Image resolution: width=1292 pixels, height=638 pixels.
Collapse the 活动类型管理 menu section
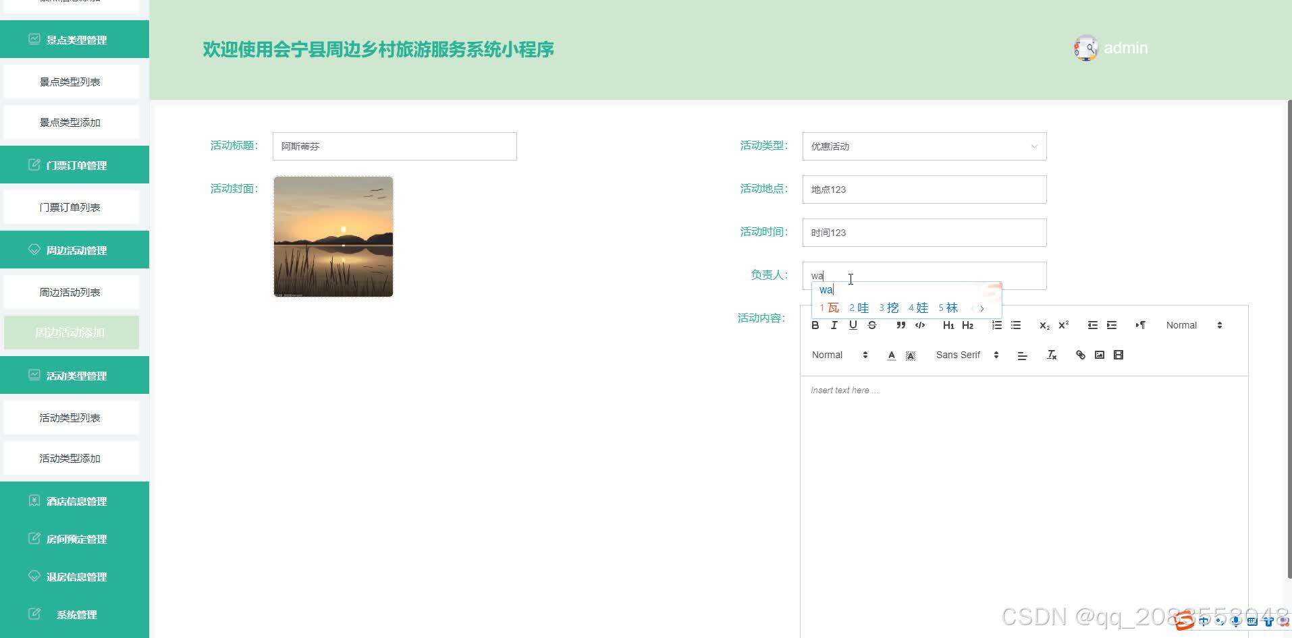coord(74,375)
